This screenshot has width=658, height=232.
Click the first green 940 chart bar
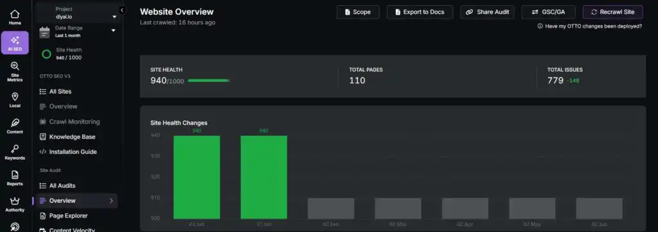(197, 177)
